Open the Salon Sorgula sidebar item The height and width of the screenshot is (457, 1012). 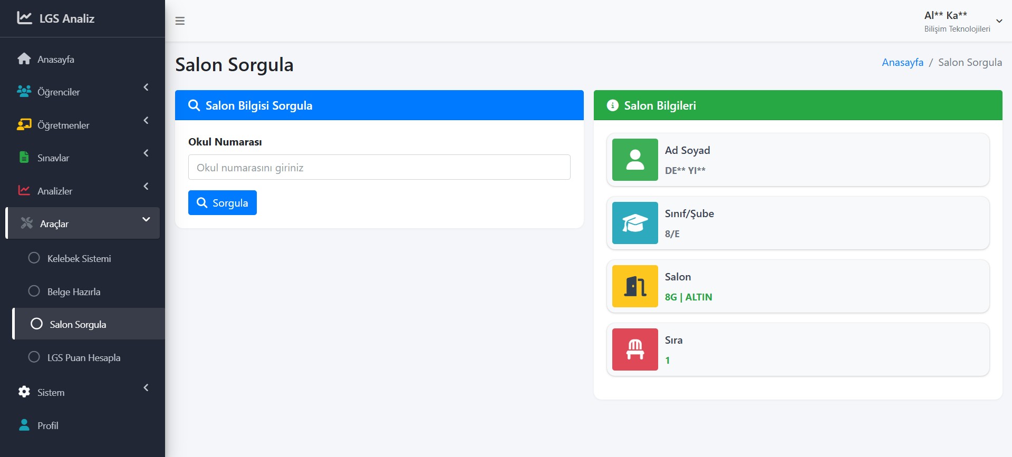(78, 324)
